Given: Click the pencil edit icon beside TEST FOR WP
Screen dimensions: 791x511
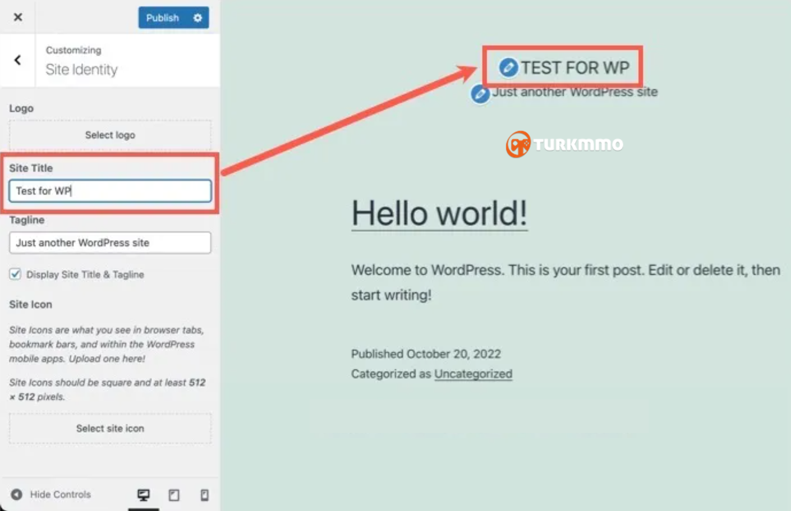Looking at the screenshot, I should tap(508, 67).
